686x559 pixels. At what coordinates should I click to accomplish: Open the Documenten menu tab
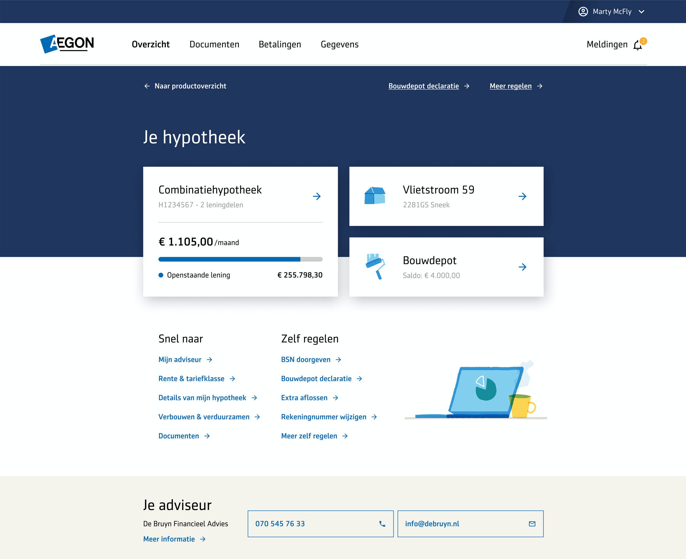click(x=214, y=44)
